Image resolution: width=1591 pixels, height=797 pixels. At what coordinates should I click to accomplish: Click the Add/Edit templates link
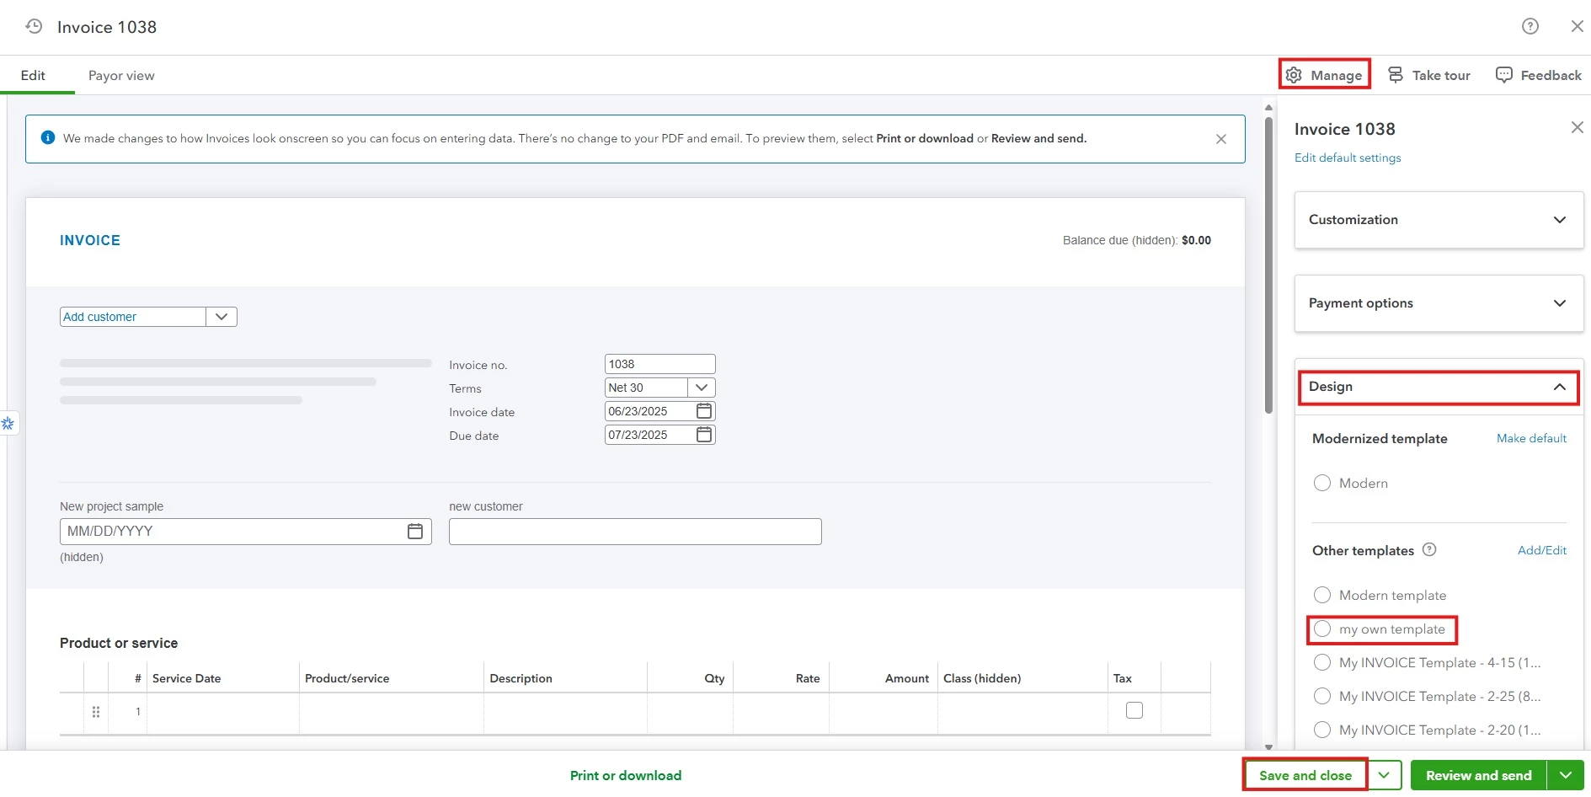click(x=1542, y=550)
